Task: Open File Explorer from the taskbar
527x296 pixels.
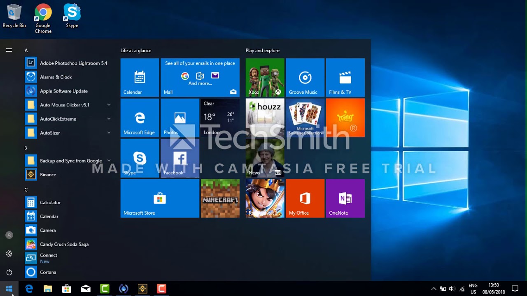Action: [x=48, y=289]
